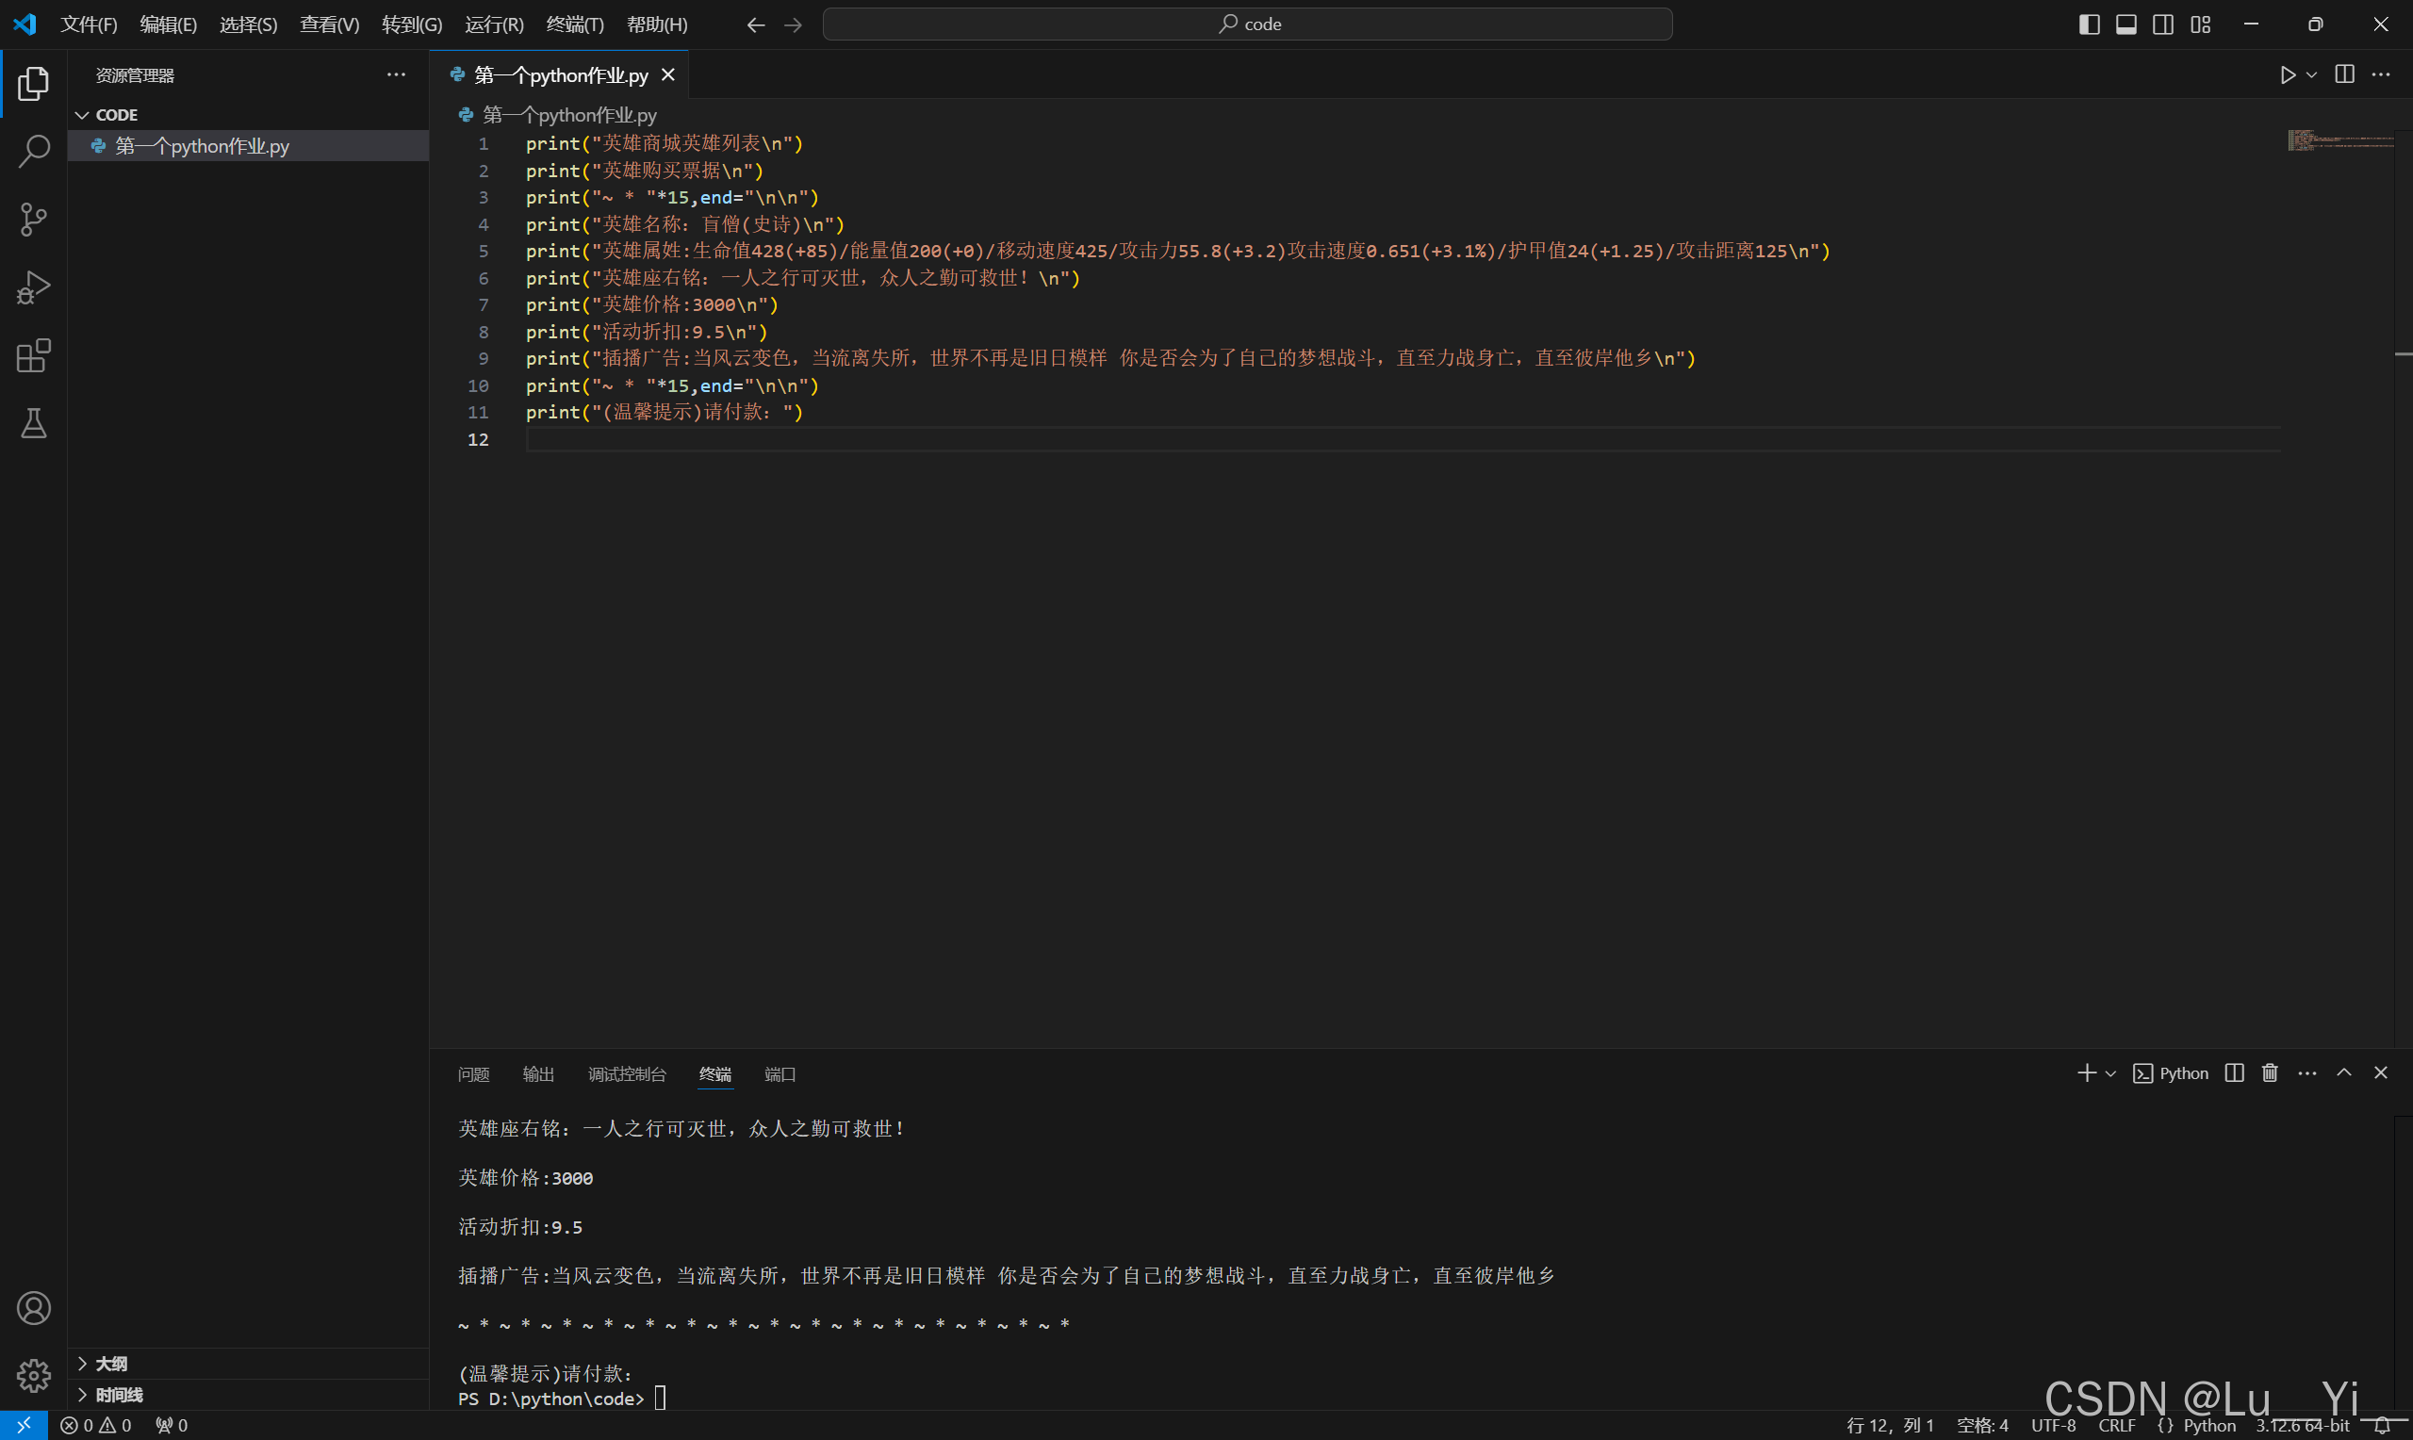Toggle bottom panel layout button
Viewport: 2413px width, 1440px height.
point(2126,25)
